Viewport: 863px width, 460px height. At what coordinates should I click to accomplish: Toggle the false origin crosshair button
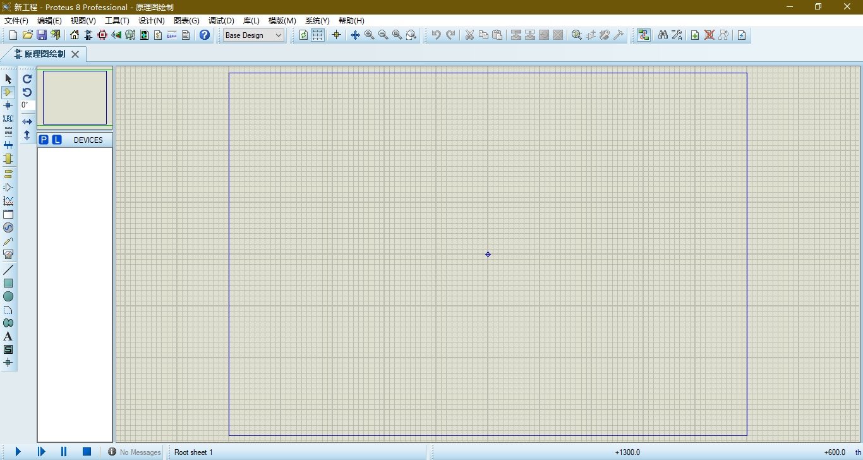[336, 35]
